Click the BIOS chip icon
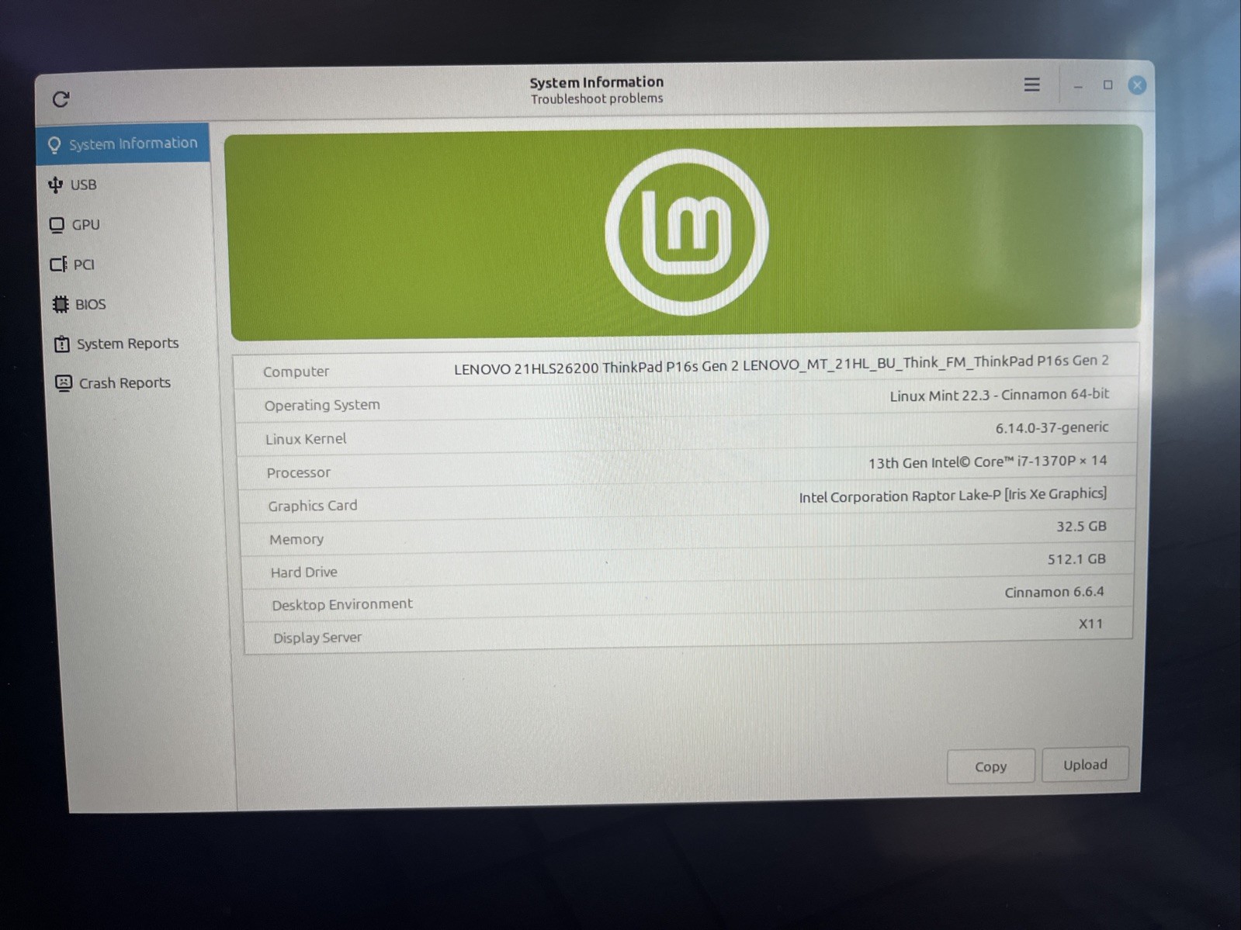 tap(61, 304)
